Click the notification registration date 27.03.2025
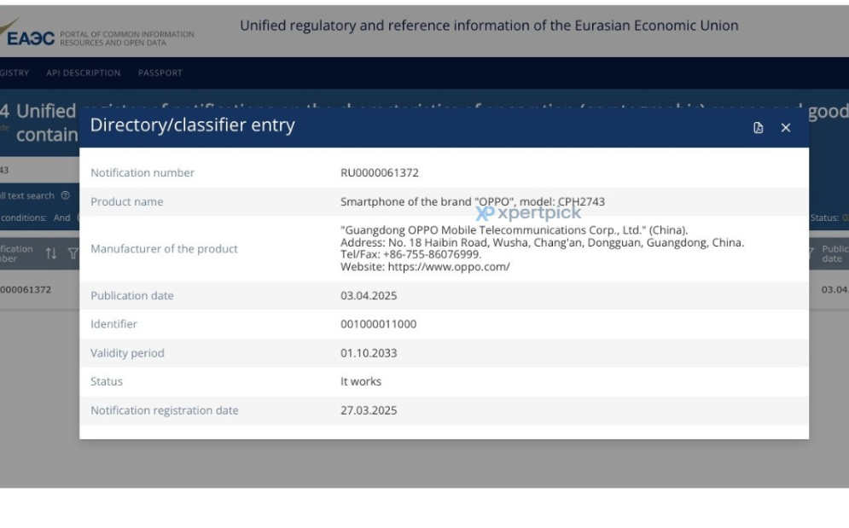 point(369,410)
